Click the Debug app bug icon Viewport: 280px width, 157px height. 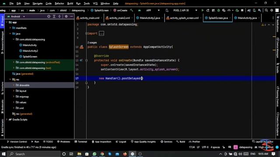tap(218, 10)
